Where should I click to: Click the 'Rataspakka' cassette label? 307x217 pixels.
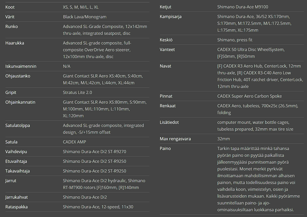[x=16, y=207]
